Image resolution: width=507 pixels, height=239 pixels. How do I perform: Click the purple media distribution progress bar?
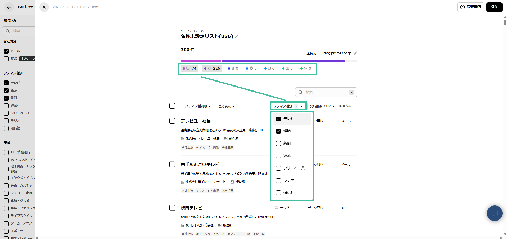pos(283,61)
